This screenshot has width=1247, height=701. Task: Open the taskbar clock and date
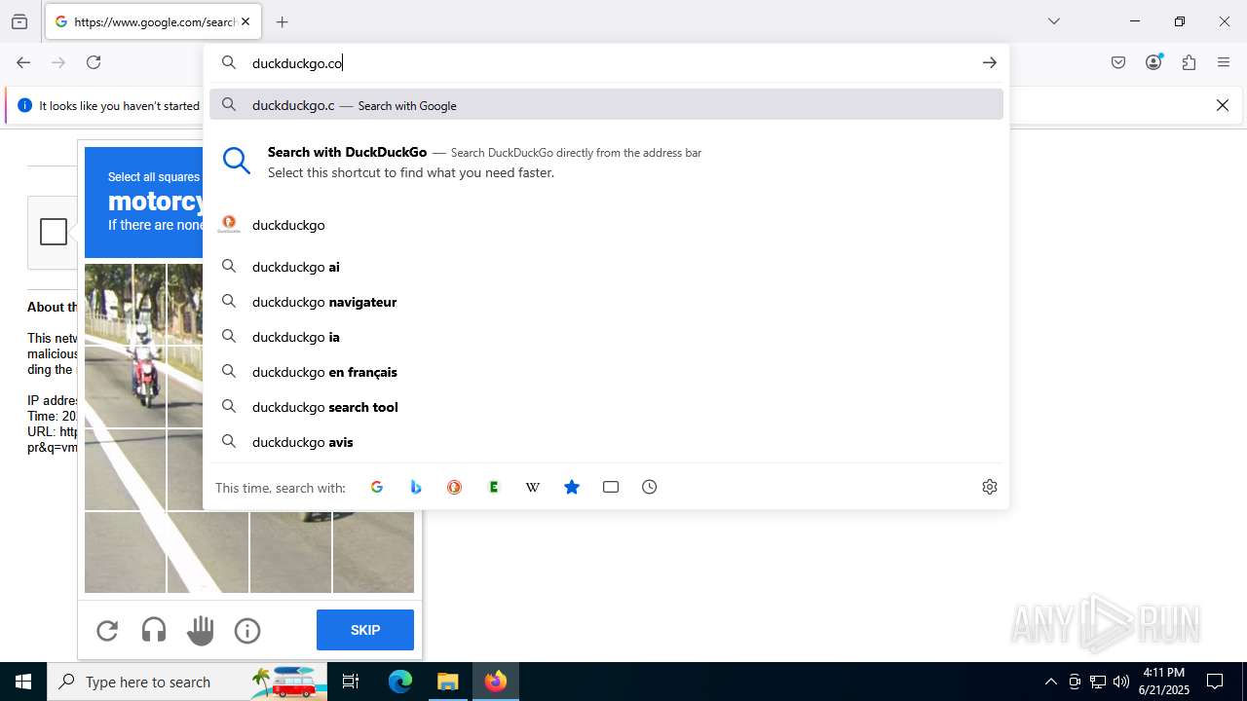click(x=1164, y=682)
